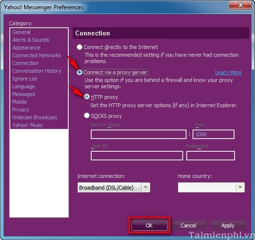Click the Cancel button
The width and height of the screenshot is (255, 240).
click(188, 225)
